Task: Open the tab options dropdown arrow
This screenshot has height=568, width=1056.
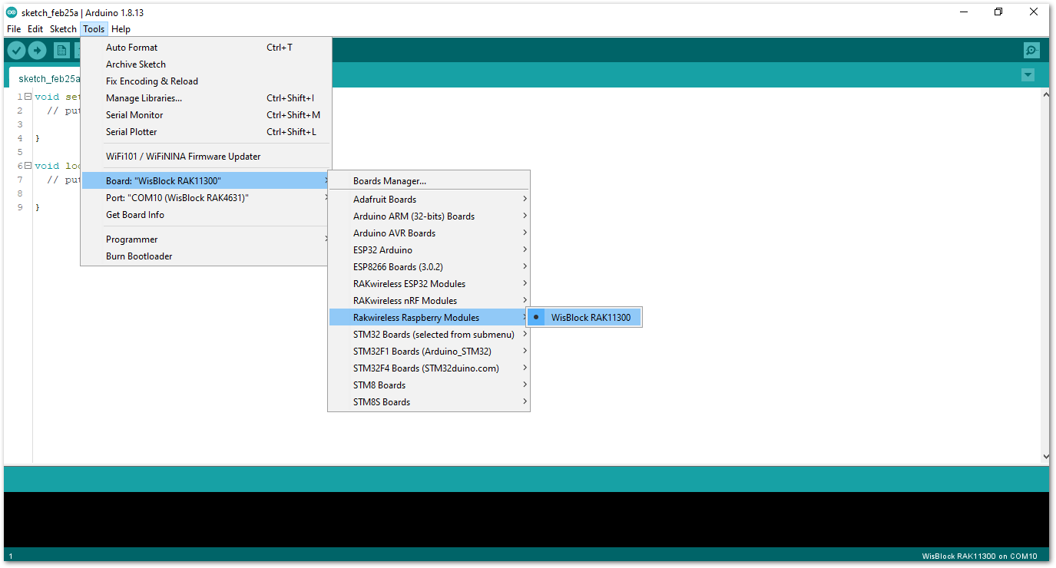Action: pyautogui.click(x=1028, y=75)
